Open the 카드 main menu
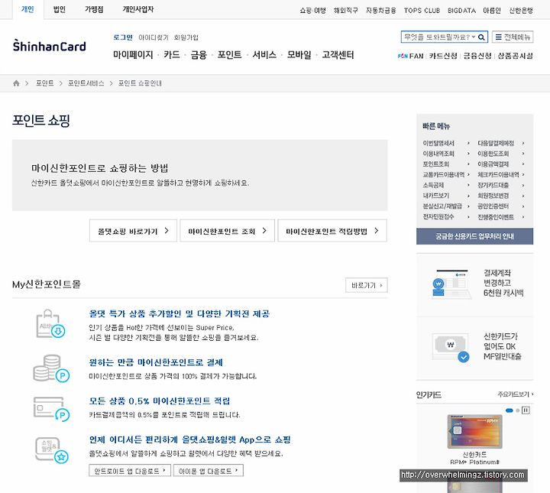 (172, 55)
